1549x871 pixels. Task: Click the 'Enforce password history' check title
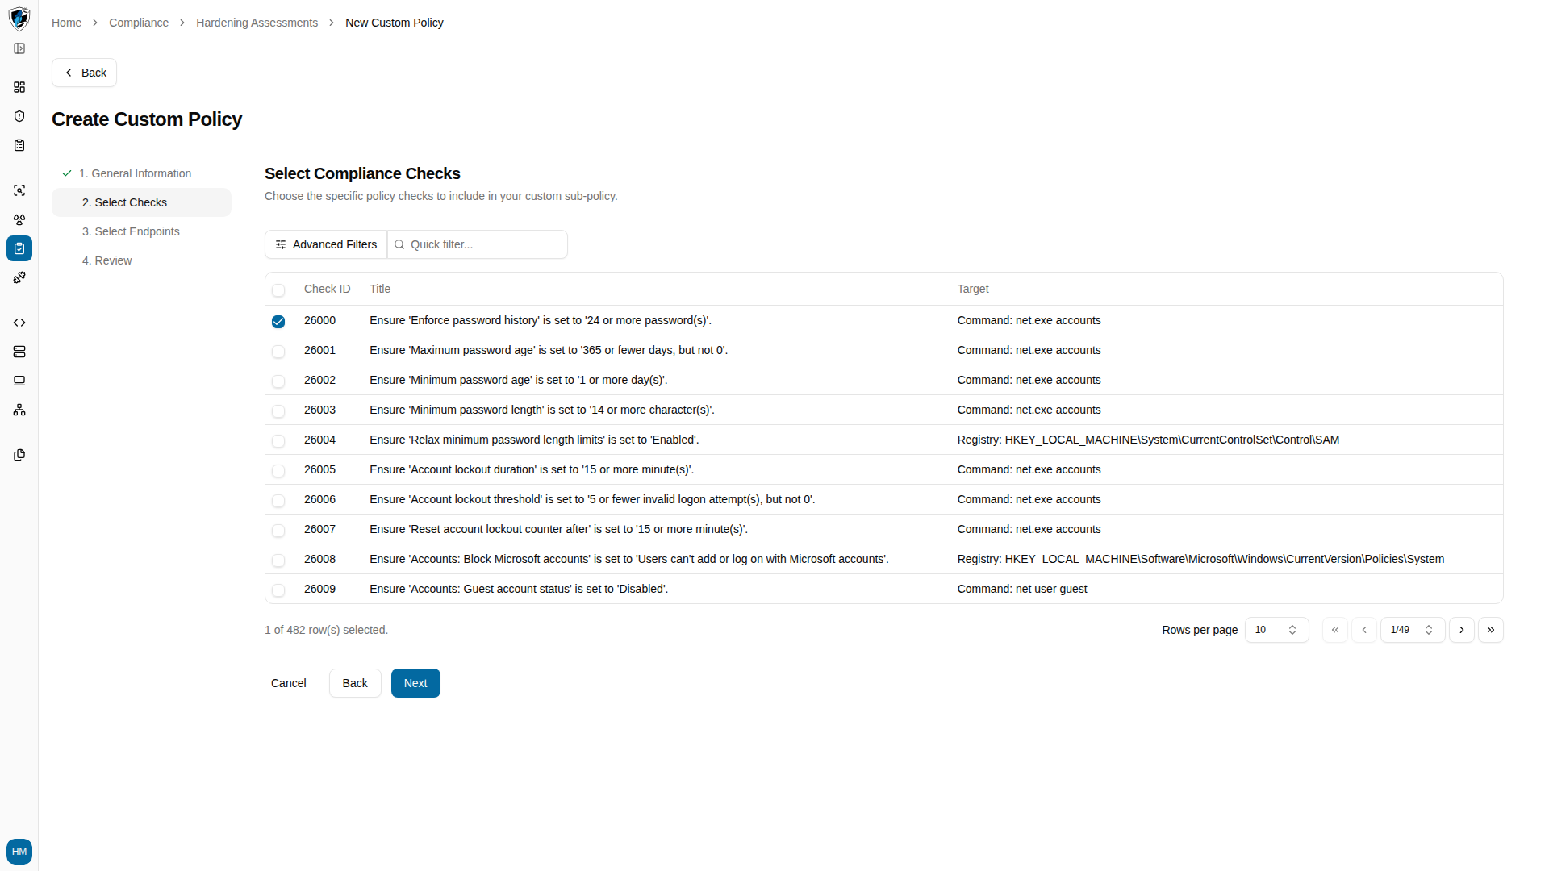541,320
